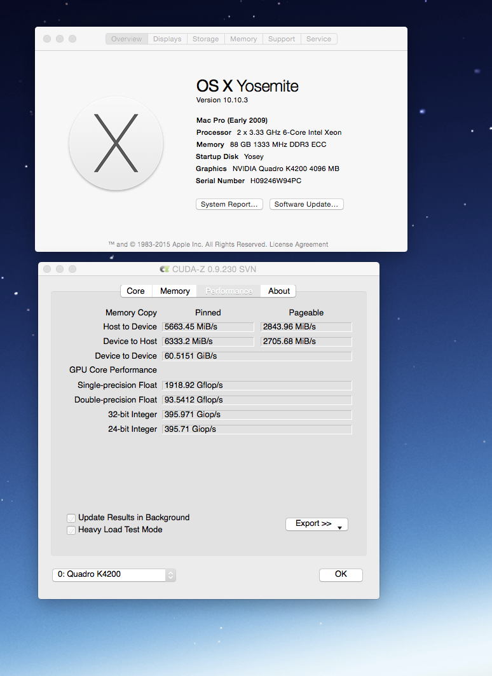Open the Storage tab
Screen dimensions: 492x676
205,39
